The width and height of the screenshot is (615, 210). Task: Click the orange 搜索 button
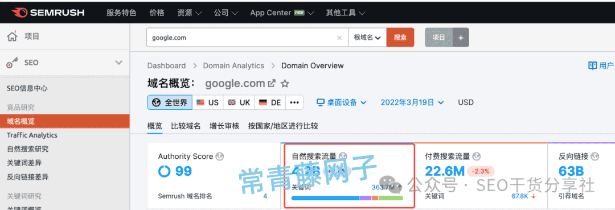coord(400,38)
